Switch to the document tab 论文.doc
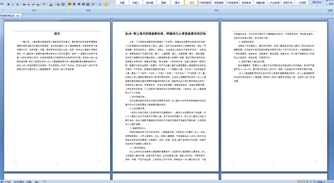The image size is (334, 183). click(x=10, y=16)
